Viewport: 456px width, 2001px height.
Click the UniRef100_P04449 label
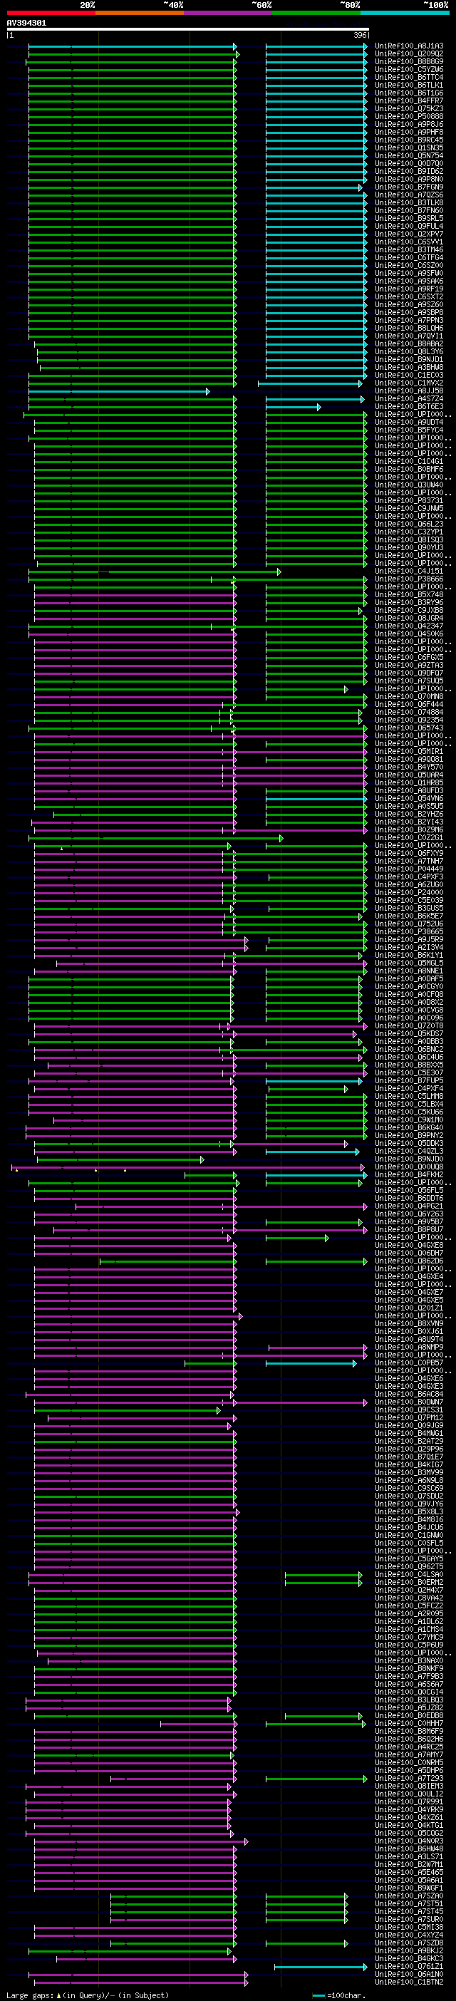pos(410,869)
